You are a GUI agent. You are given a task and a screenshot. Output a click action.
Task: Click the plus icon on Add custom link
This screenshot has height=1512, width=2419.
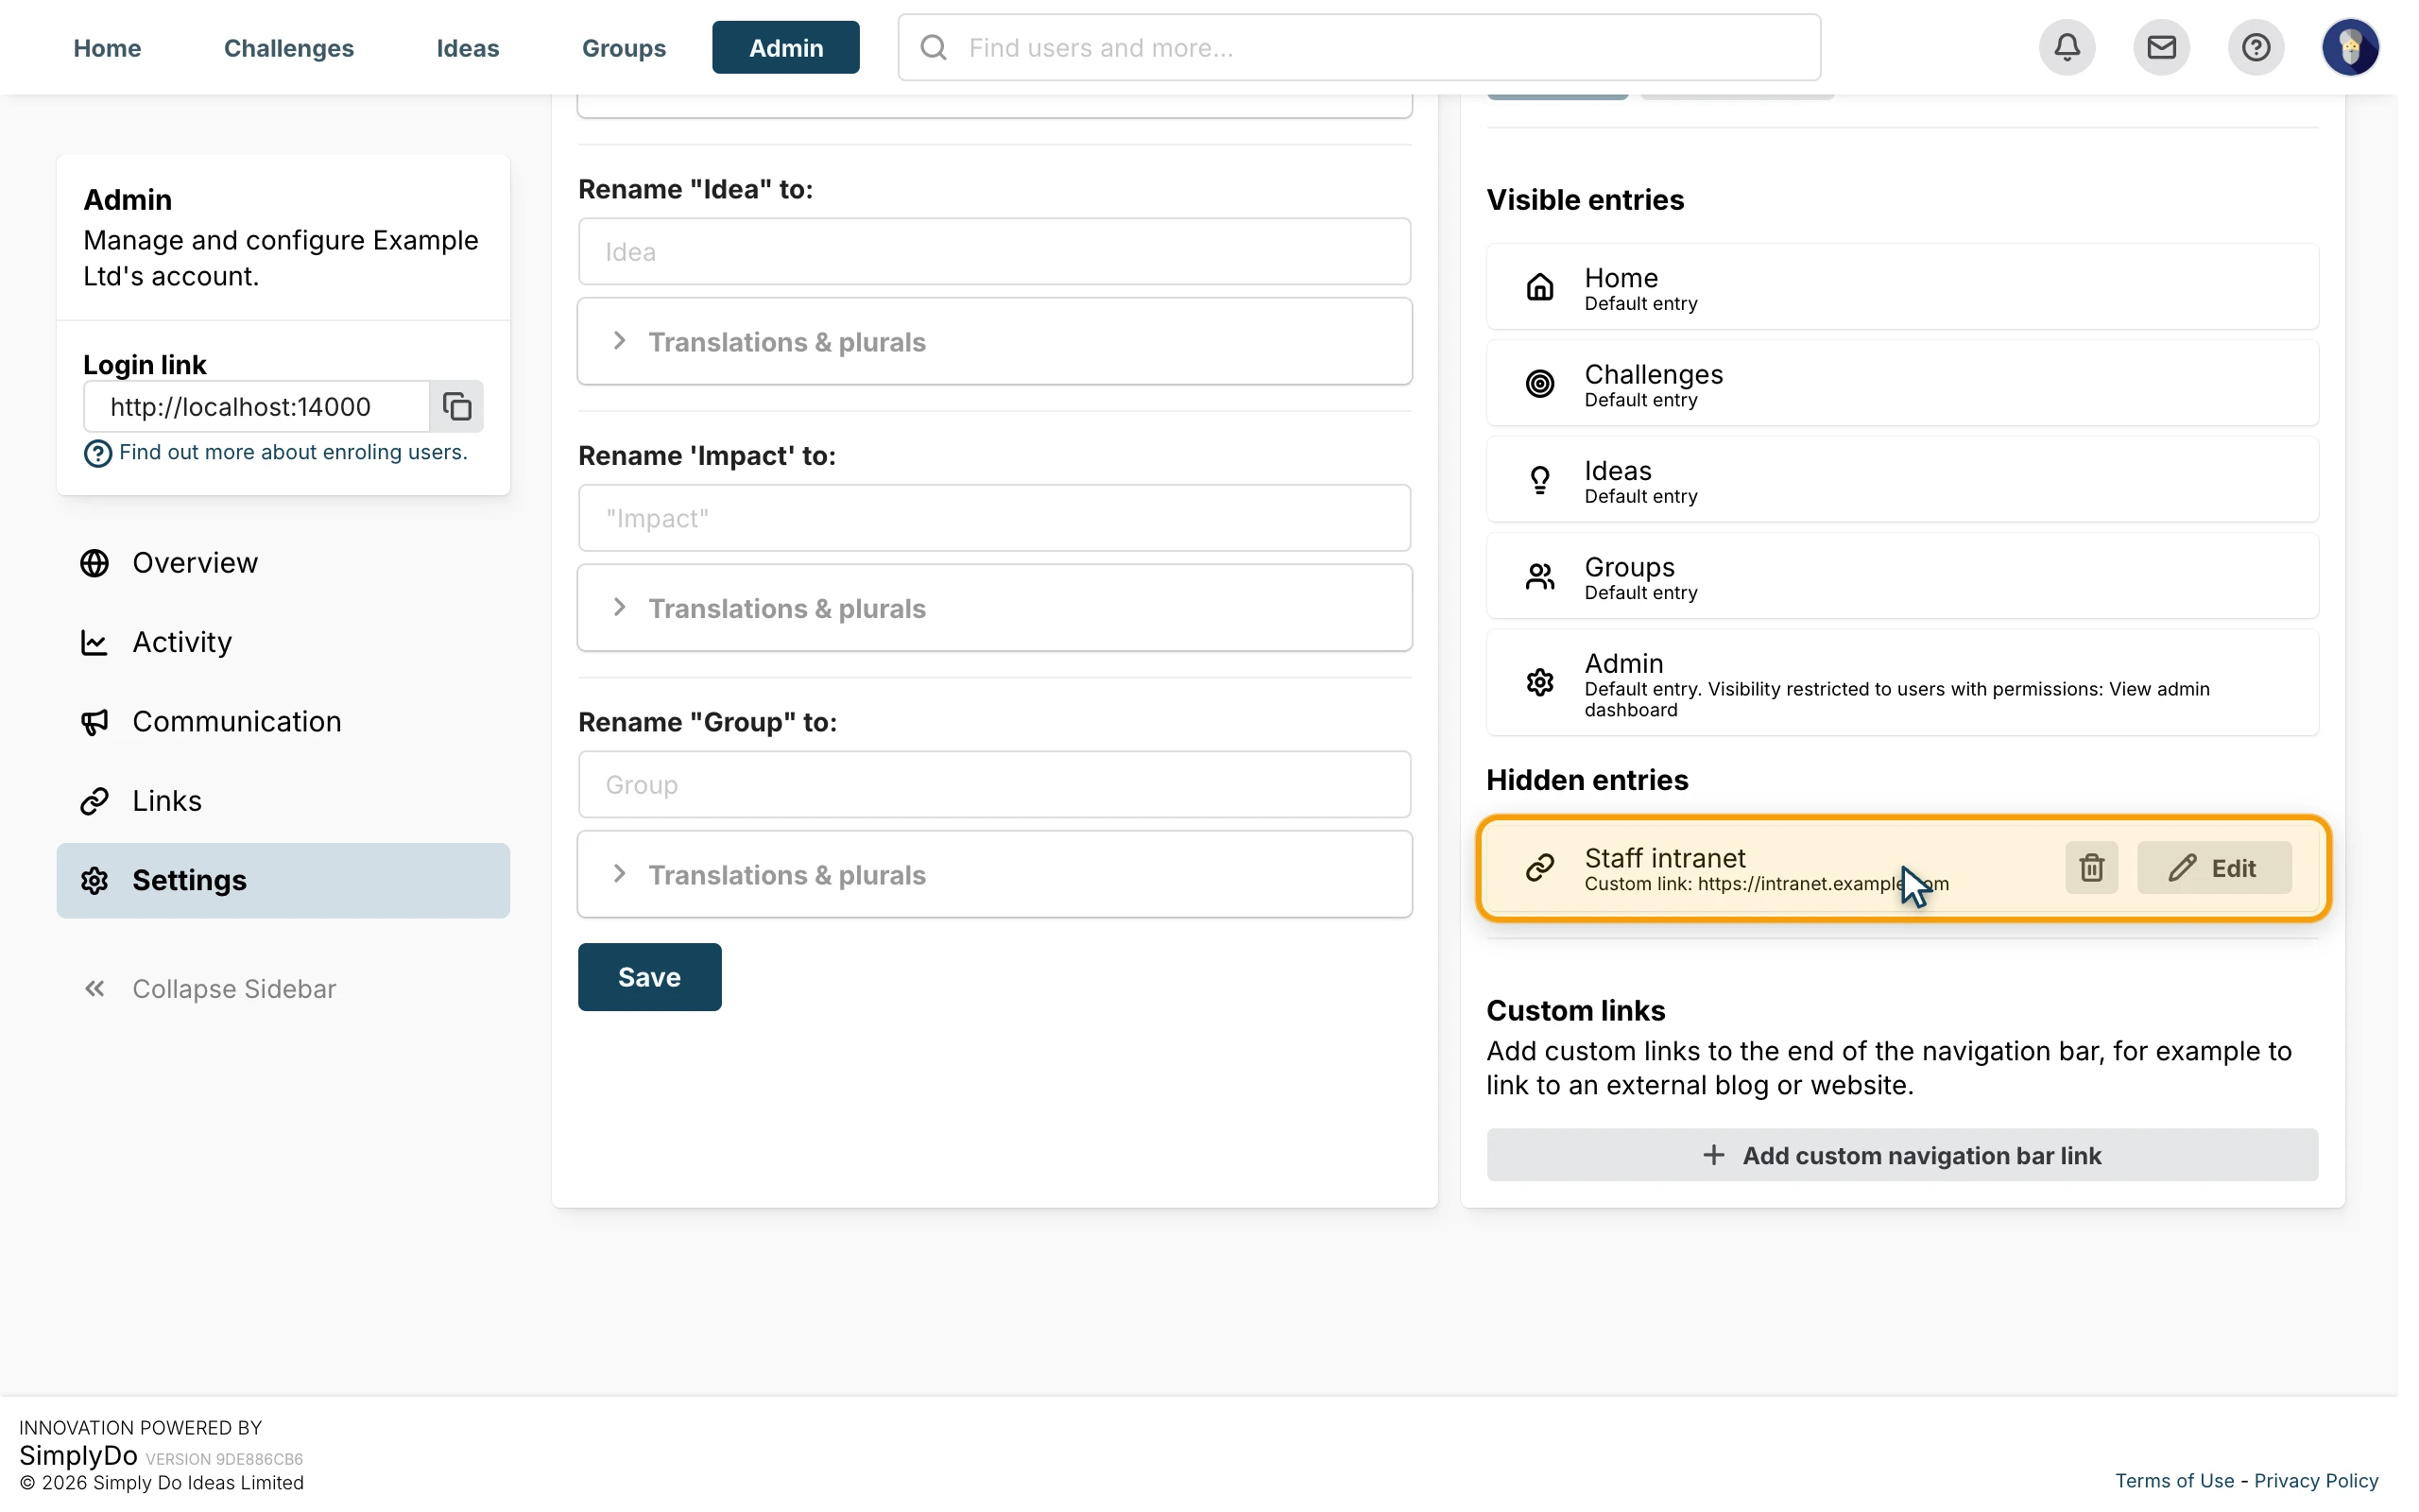tap(1712, 1155)
